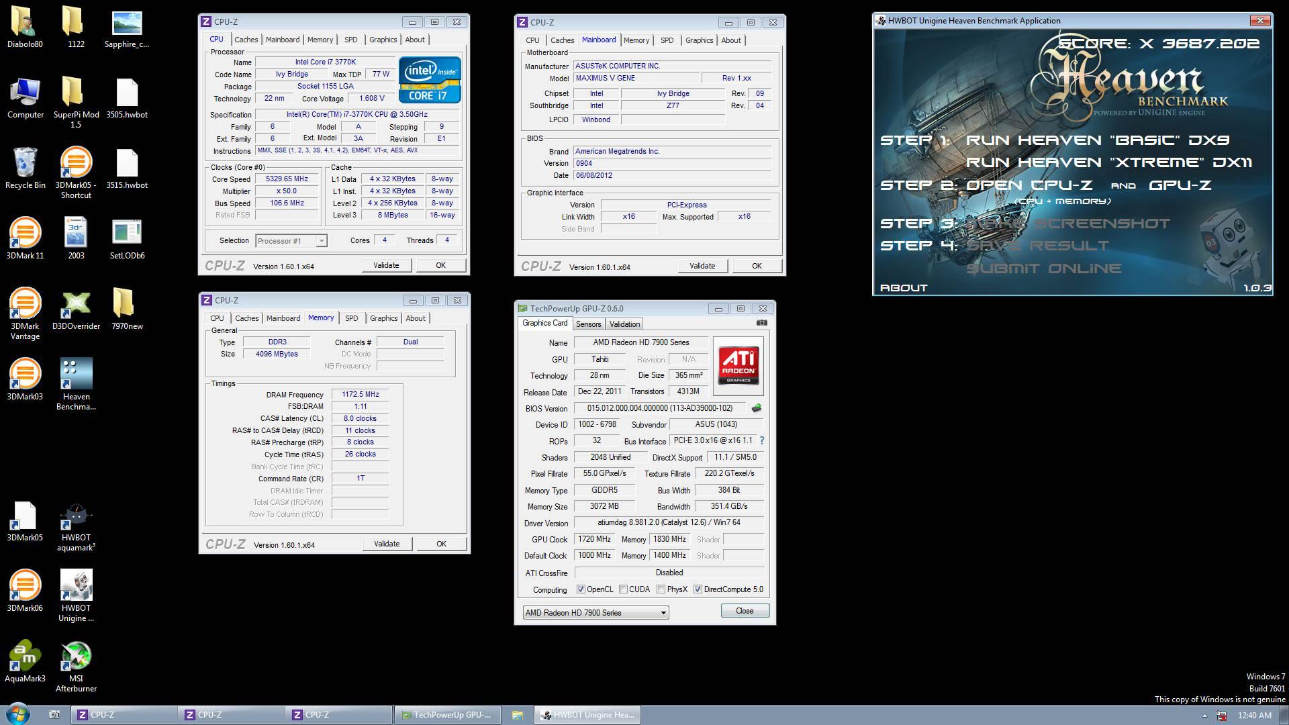Image resolution: width=1289 pixels, height=725 pixels.
Task: Open Windows Explorer from the taskbar
Action: pos(517,715)
